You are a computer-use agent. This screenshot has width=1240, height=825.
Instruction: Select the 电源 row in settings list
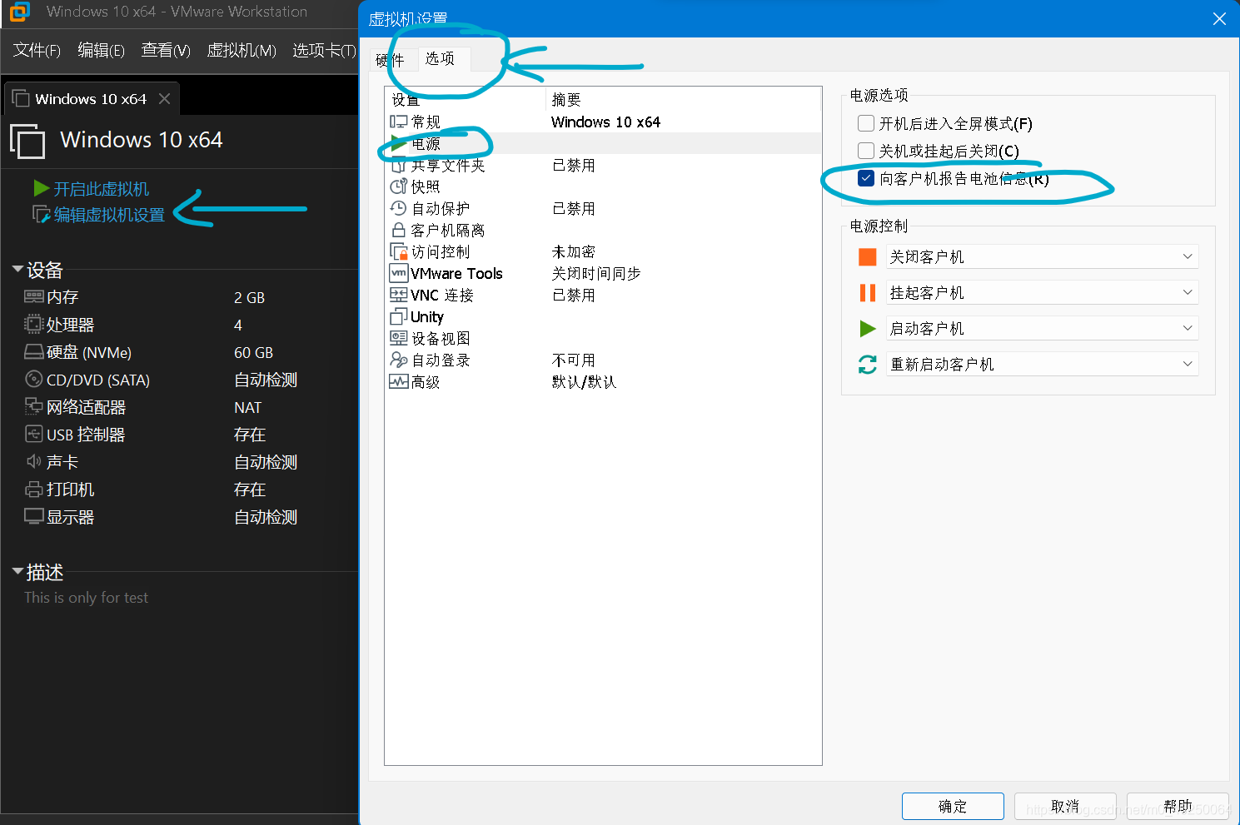(603, 143)
